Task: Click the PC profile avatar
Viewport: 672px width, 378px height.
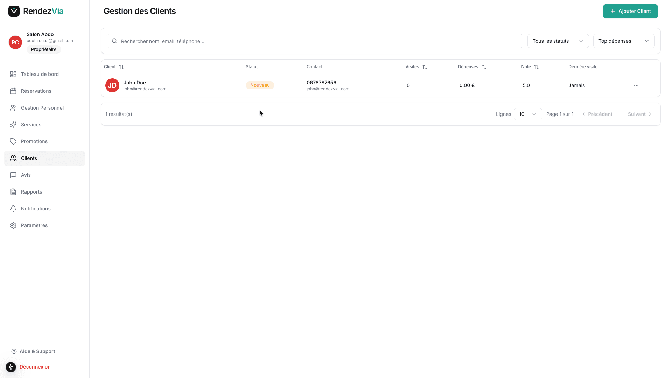Action: click(x=15, y=42)
